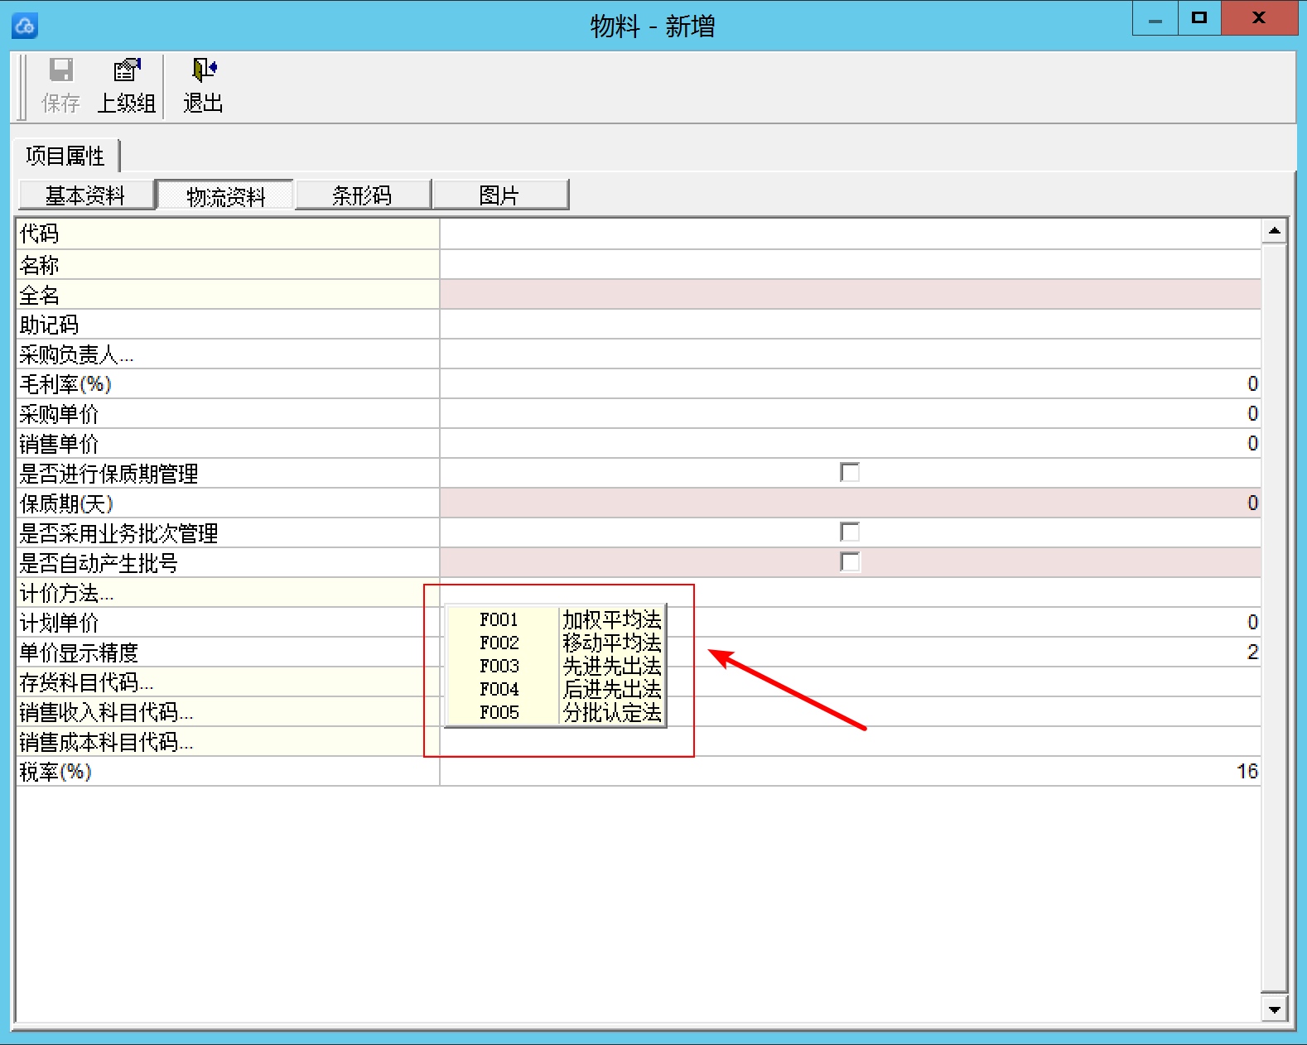The height and width of the screenshot is (1045, 1307).
Task: Click the app cloud icon in title bar
Action: 24,26
